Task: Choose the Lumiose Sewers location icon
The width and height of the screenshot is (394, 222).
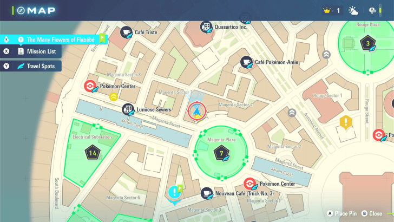Action: tap(128, 109)
